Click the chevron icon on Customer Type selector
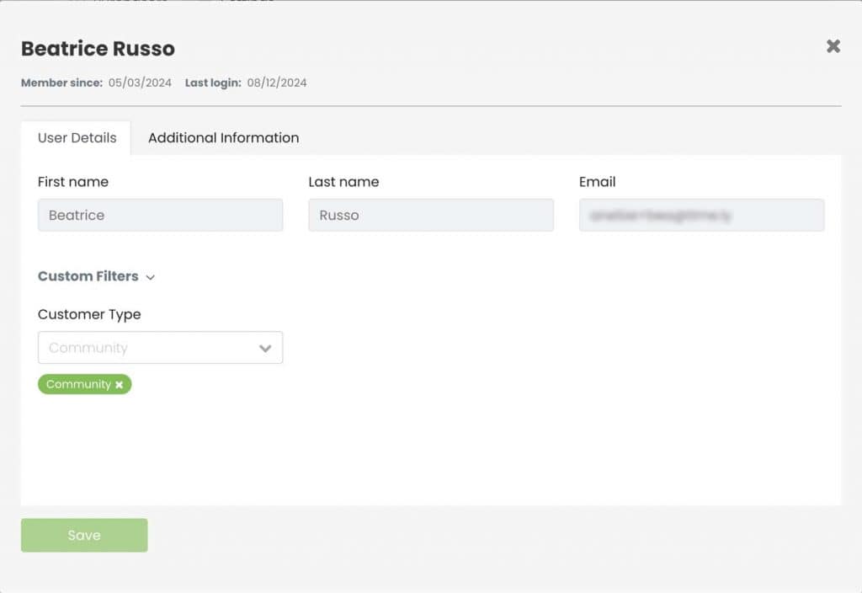The height and width of the screenshot is (593, 862). (265, 347)
